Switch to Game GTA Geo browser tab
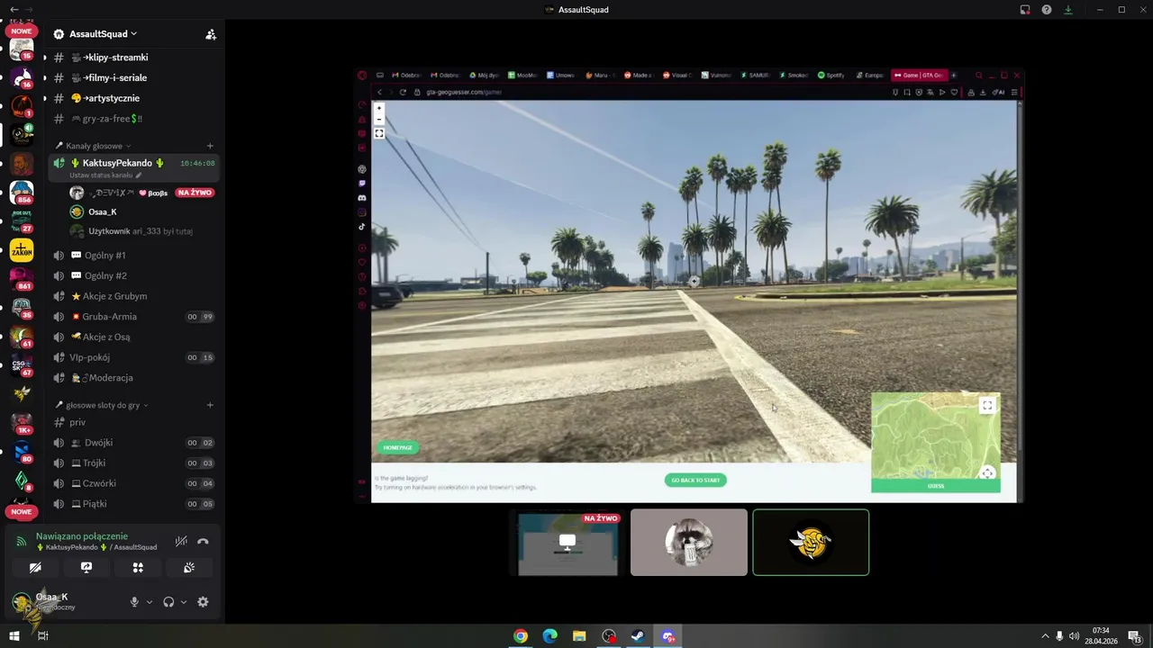Viewport: 1153px width, 648px height. pyautogui.click(x=918, y=75)
